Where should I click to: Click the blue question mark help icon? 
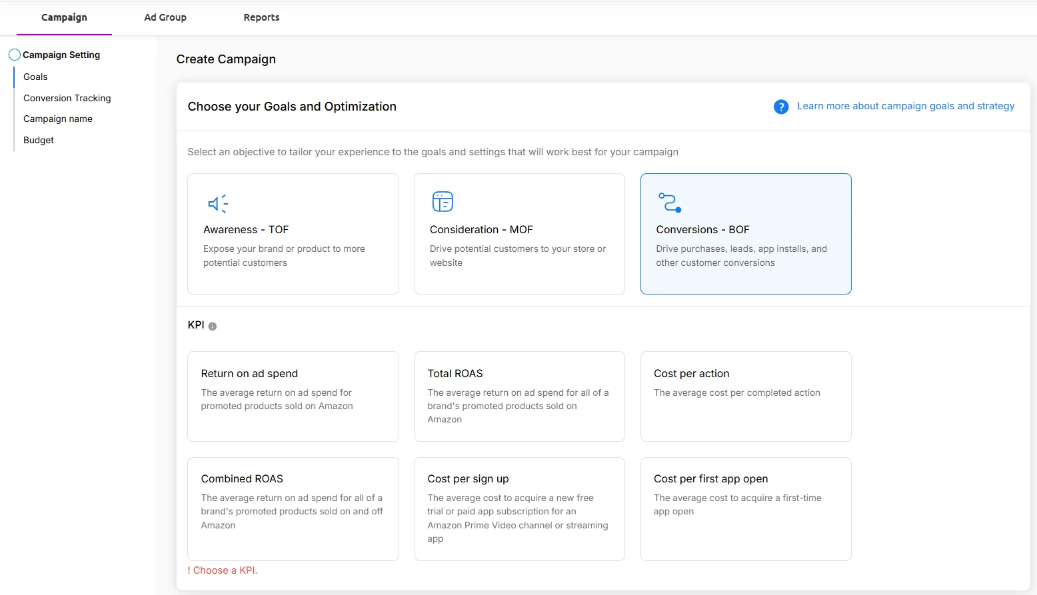point(781,107)
